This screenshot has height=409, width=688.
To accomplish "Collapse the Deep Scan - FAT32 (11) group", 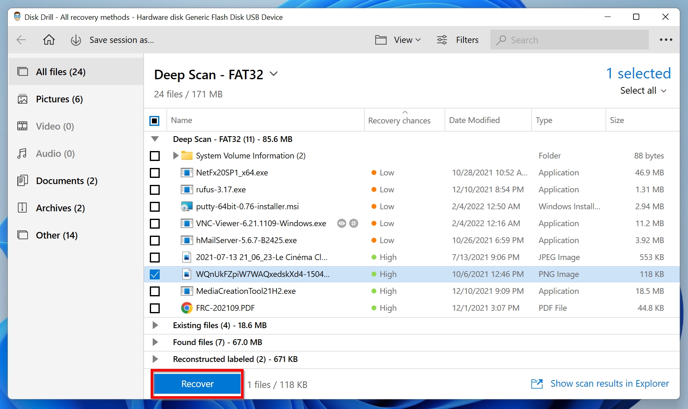I will click(155, 139).
